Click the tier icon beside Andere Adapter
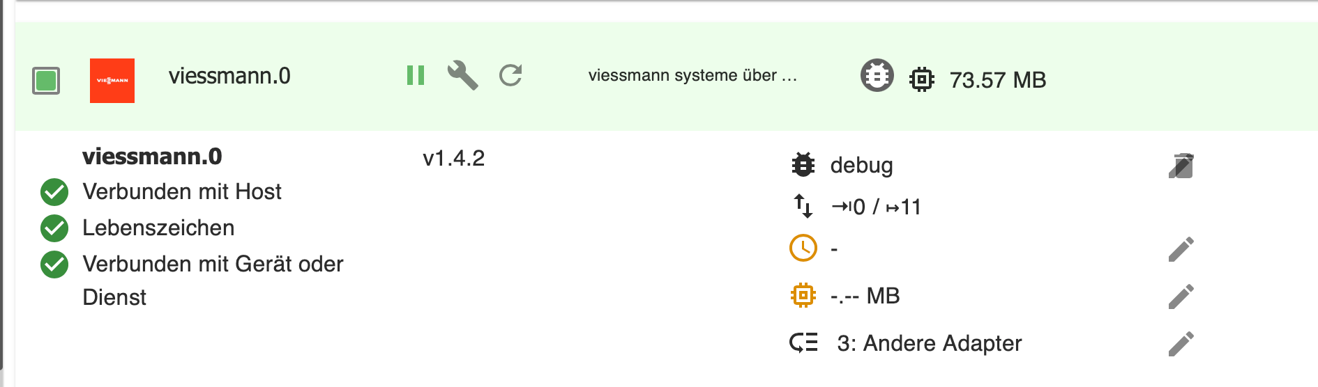 click(x=803, y=342)
